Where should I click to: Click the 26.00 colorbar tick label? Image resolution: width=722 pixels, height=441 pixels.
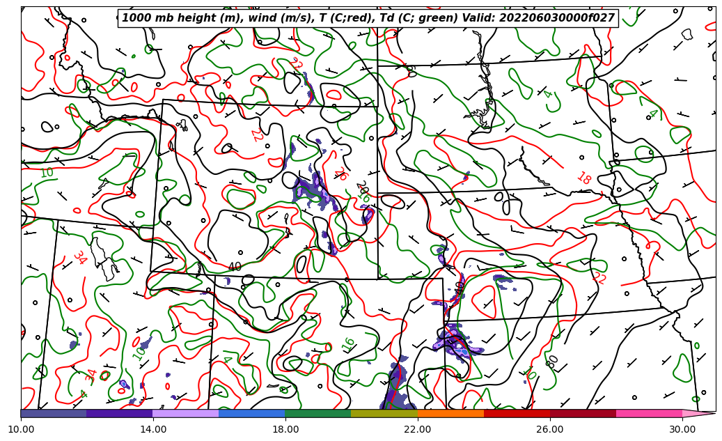[550, 429]
